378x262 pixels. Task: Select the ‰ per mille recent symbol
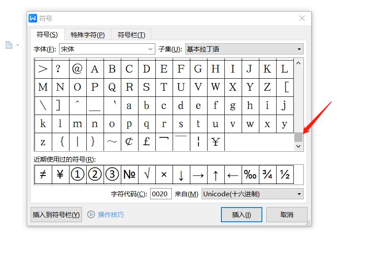click(x=250, y=174)
